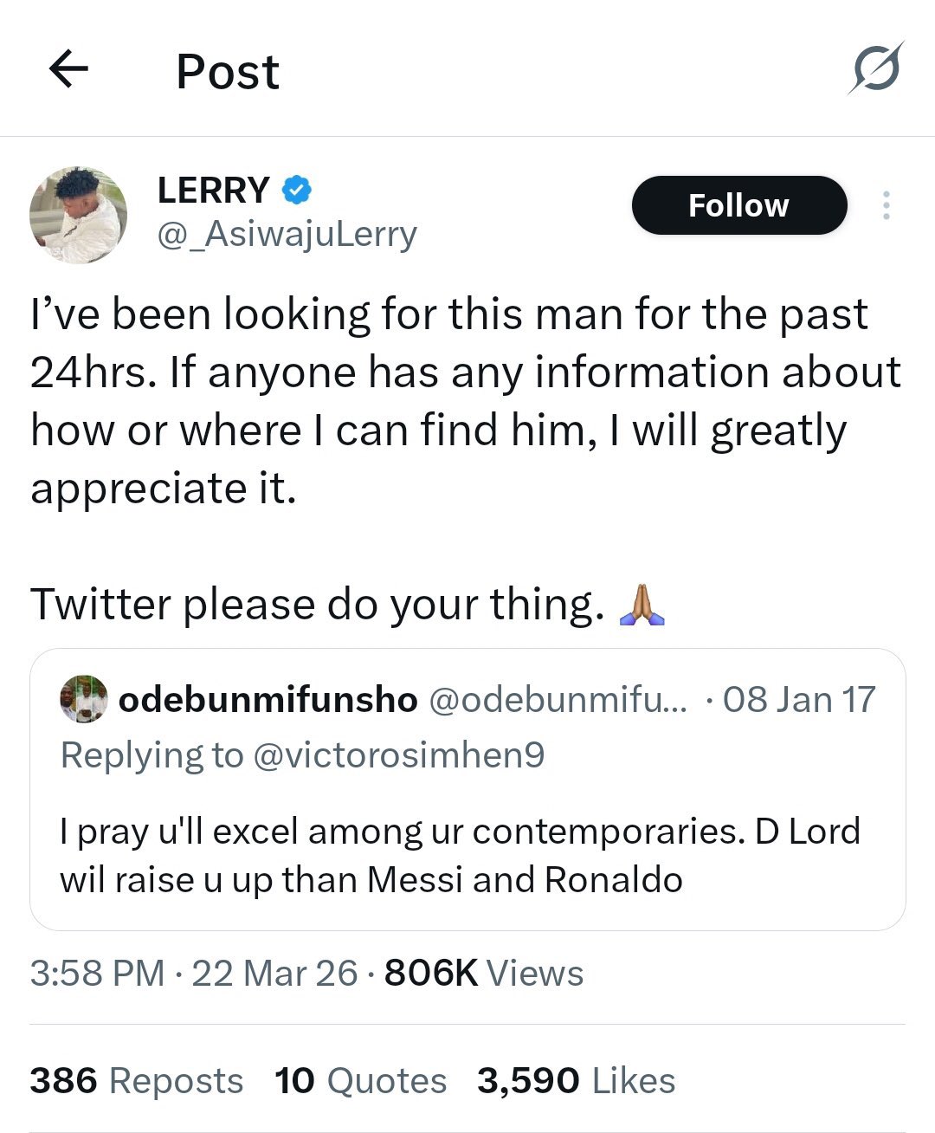Image resolution: width=935 pixels, height=1133 pixels.
Task: Open odebunmifunsho's name in quoted post
Action: [x=268, y=699]
